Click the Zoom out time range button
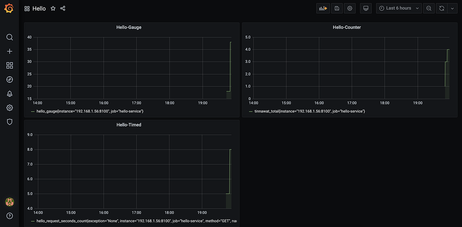This screenshot has height=227, width=462. [x=429, y=8]
